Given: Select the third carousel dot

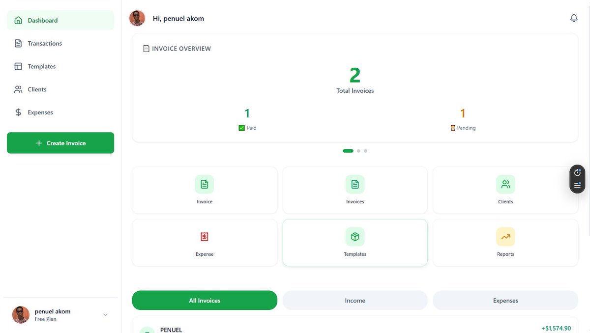Looking at the screenshot, I should click(x=365, y=151).
